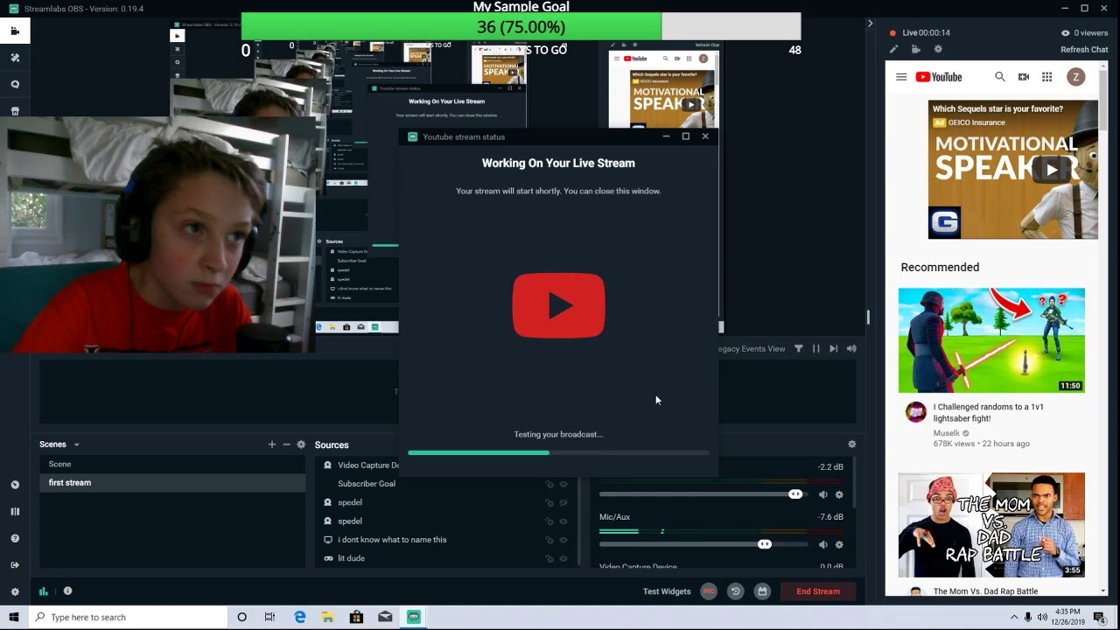
Task: Click the help question-mark icon in sidebar
Action: 15,538
